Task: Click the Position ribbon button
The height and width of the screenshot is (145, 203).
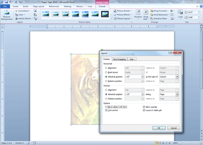Action: pos(138,15)
